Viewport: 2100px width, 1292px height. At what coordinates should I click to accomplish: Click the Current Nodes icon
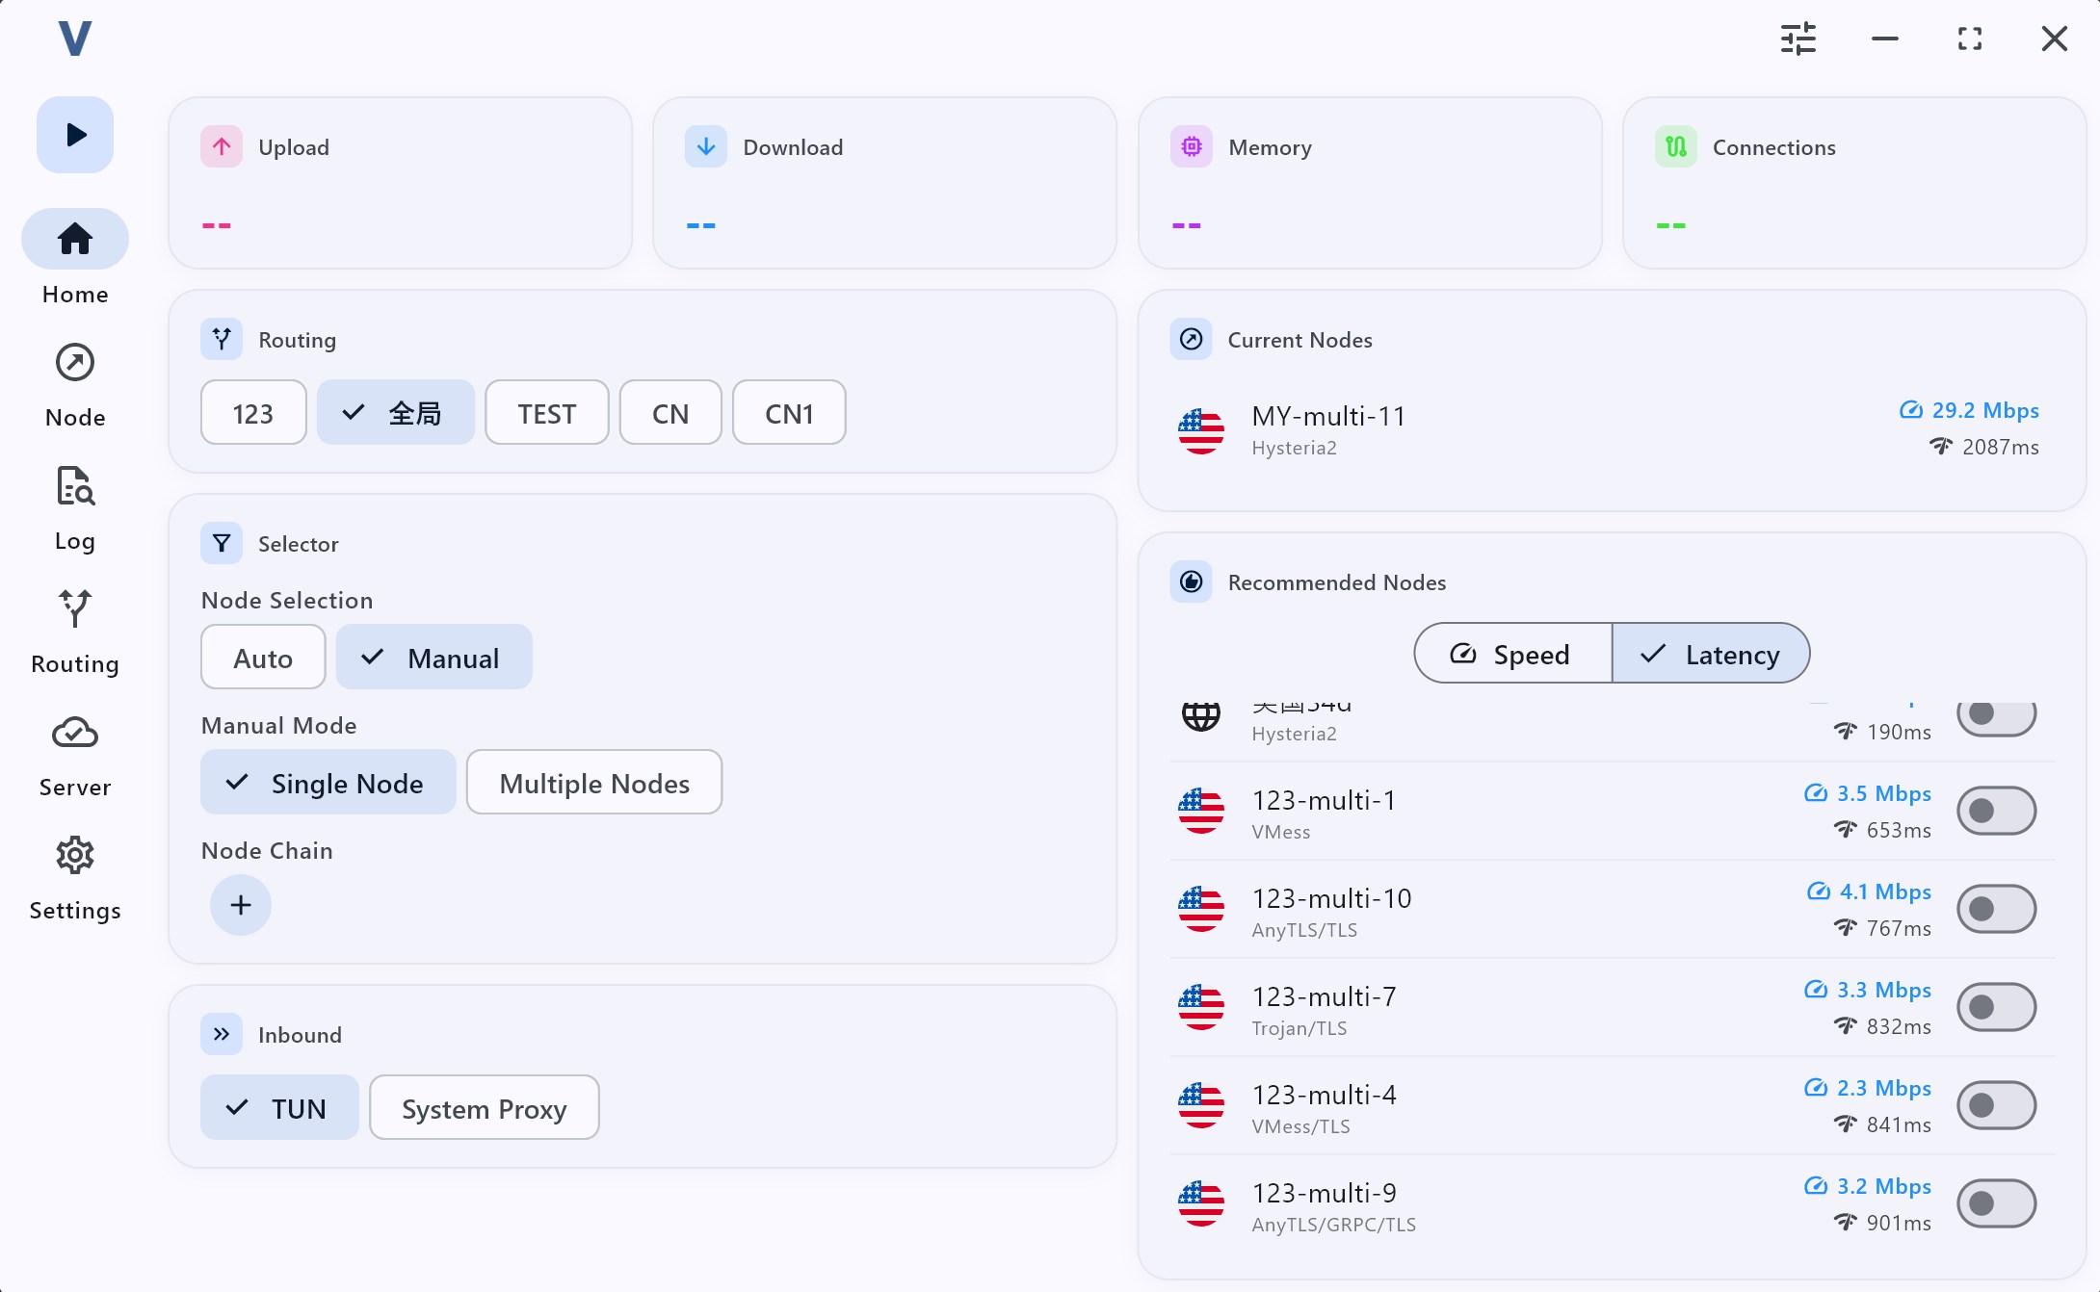pos(1192,339)
